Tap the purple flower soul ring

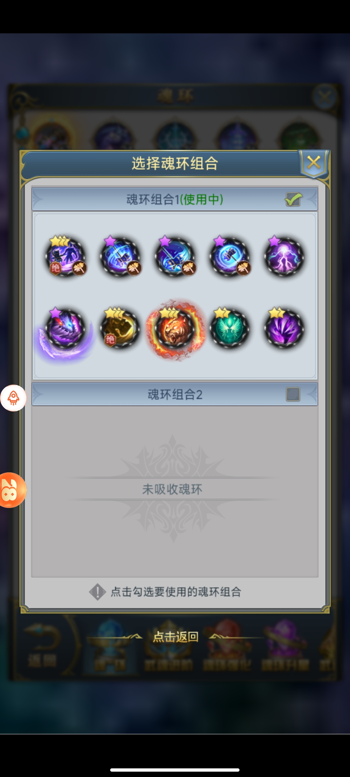tap(284, 329)
